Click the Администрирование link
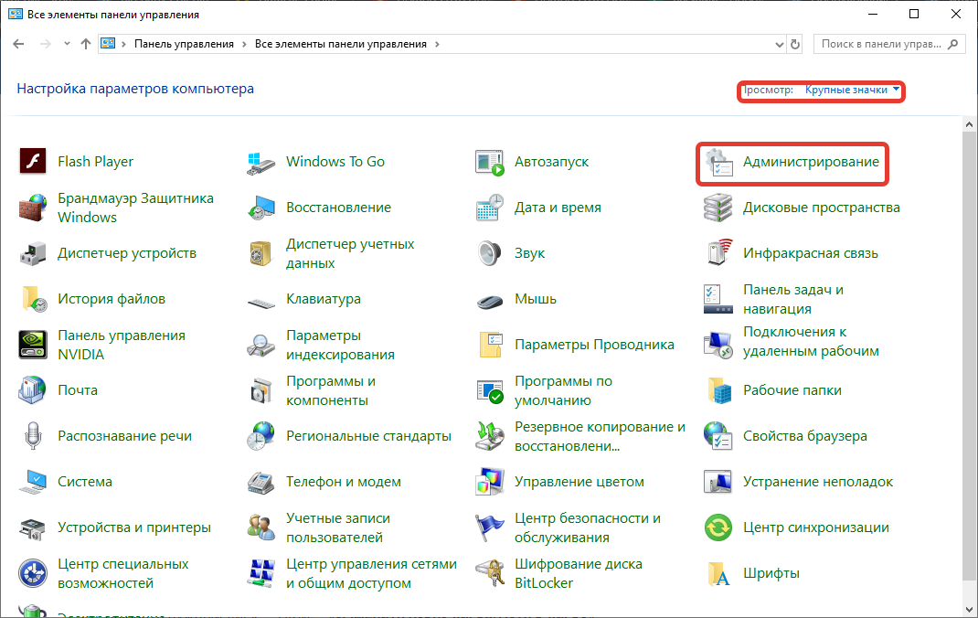Viewport: 978px width, 618px height. 810,162
